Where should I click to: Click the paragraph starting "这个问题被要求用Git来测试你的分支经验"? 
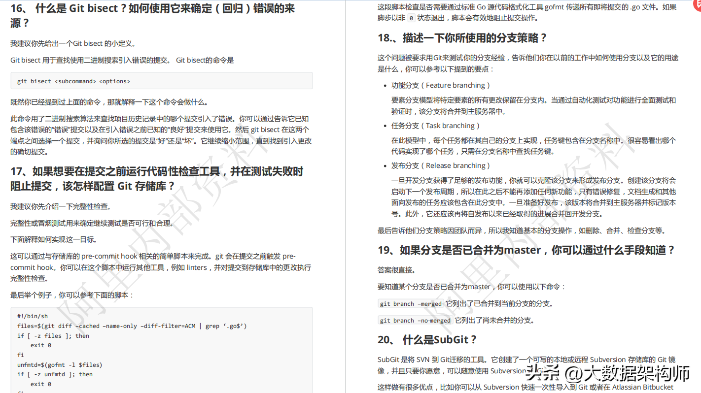pyautogui.click(x=528, y=63)
